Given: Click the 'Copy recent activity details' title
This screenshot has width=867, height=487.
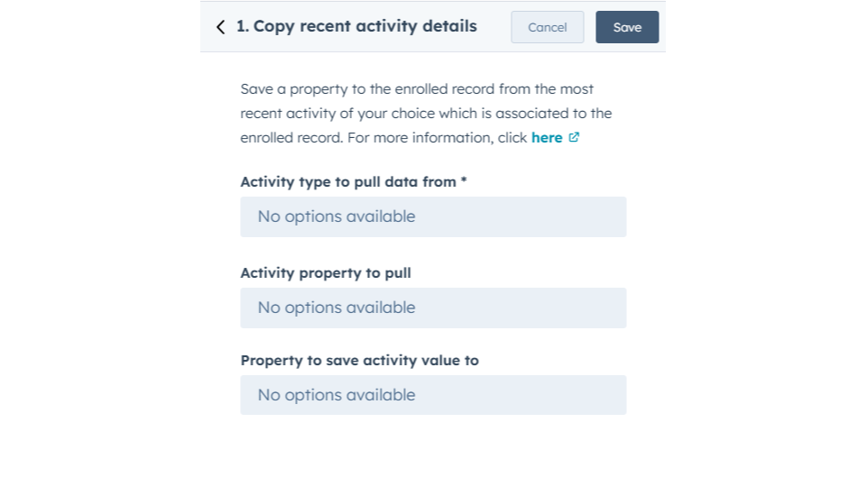Looking at the screenshot, I should coord(364,26).
